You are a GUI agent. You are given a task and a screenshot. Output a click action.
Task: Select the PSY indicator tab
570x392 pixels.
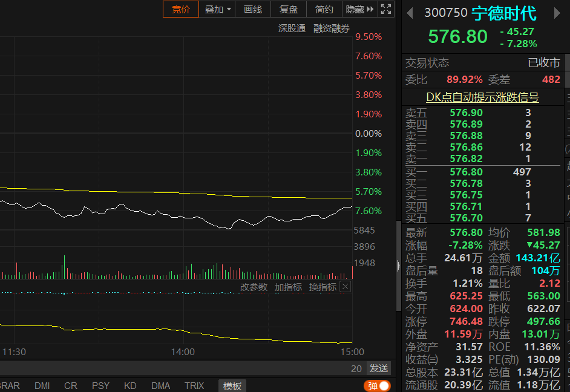click(100, 386)
